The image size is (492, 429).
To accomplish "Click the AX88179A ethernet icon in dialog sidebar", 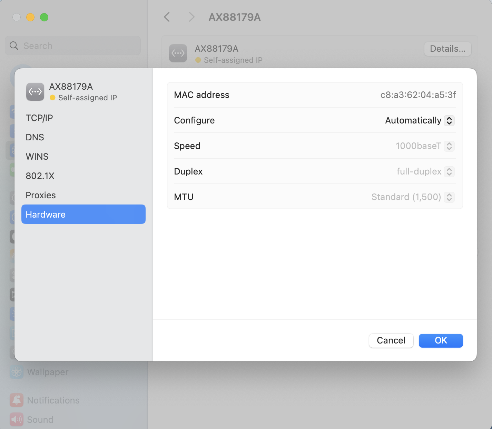I will (x=35, y=92).
